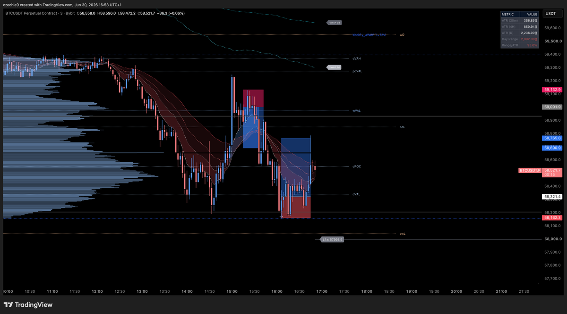Image resolution: width=567 pixels, height=314 pixels.
Task: Click the 59,500.0 price axis tick
Action: (553, 41)
